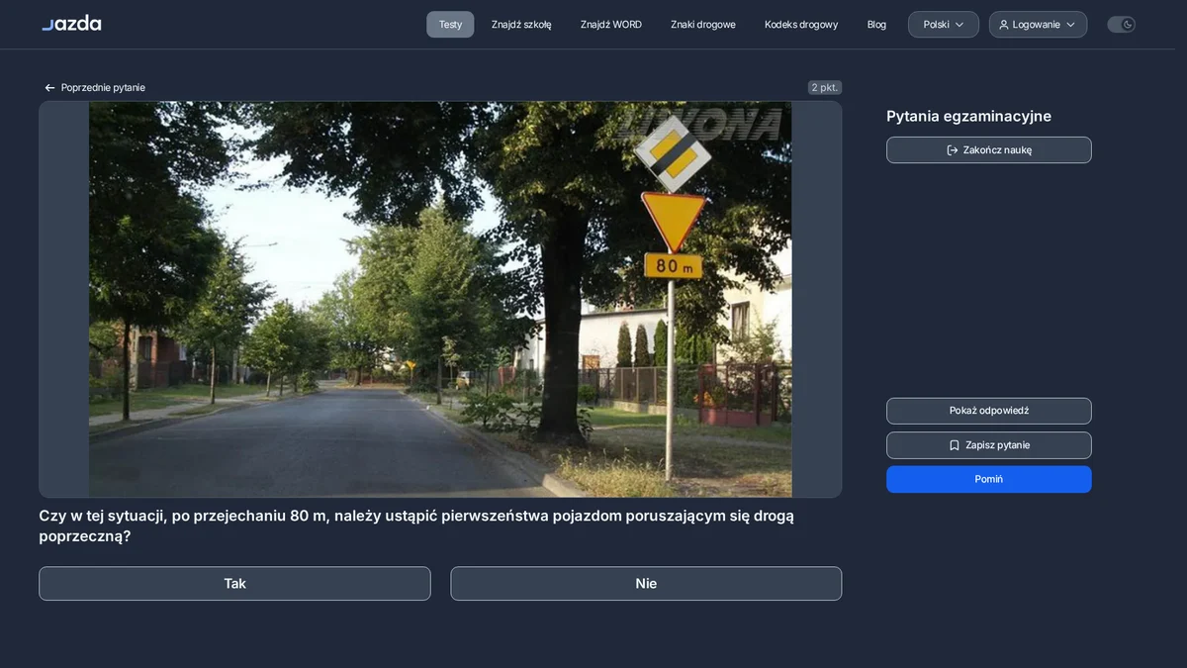Image resolution: width=1187 pixels, height=668 pixels.
Task: Visit the Blog link
Action: [x=876, y=25]
